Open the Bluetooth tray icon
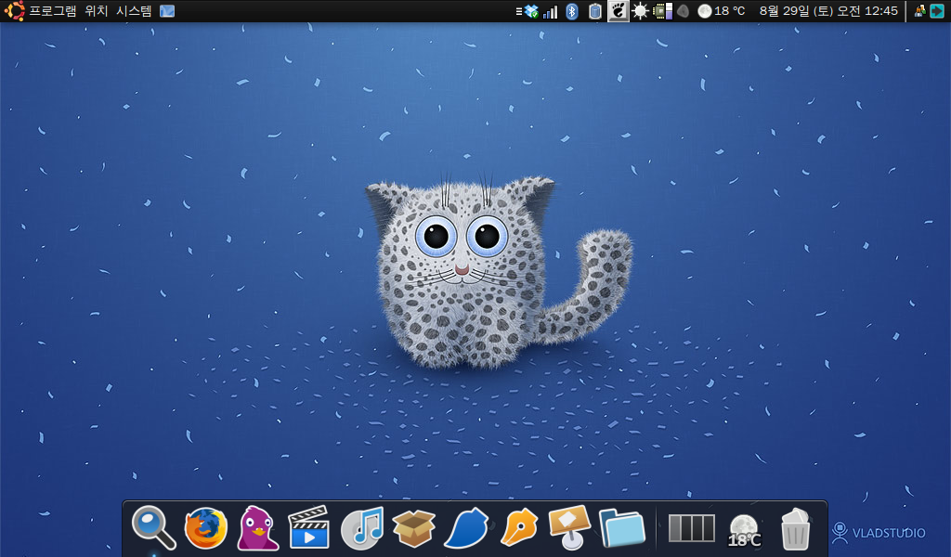The width and height of the screenshot is (951, 557). point(572,11)
